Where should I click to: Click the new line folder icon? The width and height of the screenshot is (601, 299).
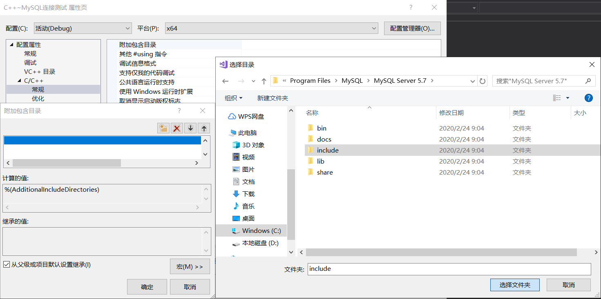tap(163, 128)
